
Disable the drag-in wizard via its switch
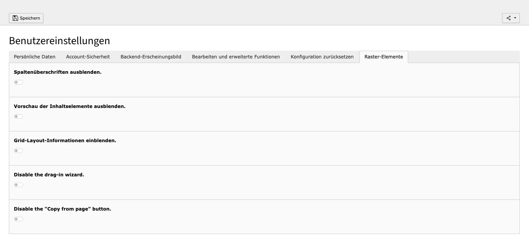pyautogui.click(x=18, y=184)
